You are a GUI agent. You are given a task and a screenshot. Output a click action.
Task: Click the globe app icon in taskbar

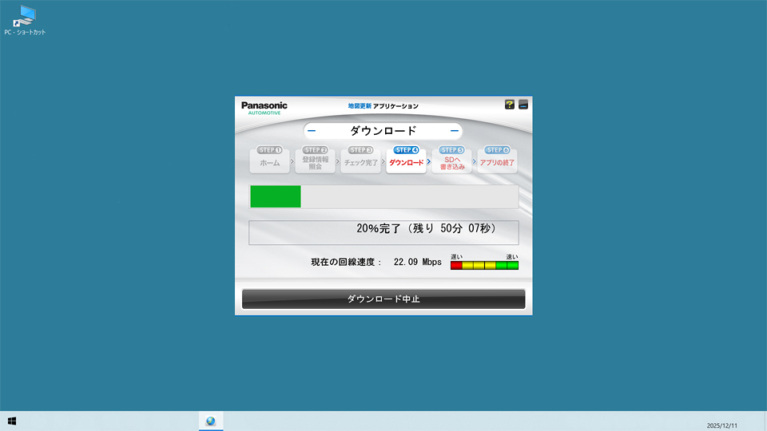211,421
